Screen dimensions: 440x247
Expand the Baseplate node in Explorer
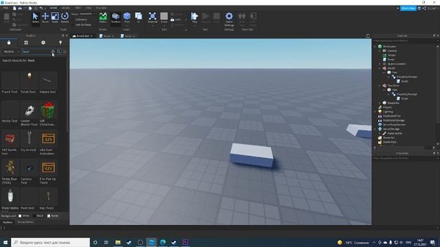(379, 103)
